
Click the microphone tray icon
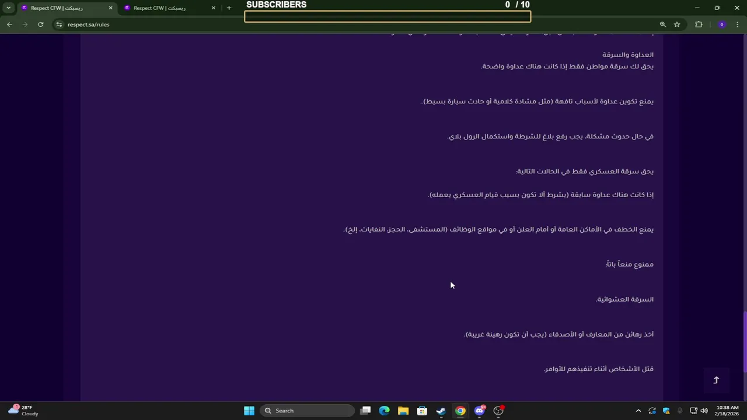[680, 411]
